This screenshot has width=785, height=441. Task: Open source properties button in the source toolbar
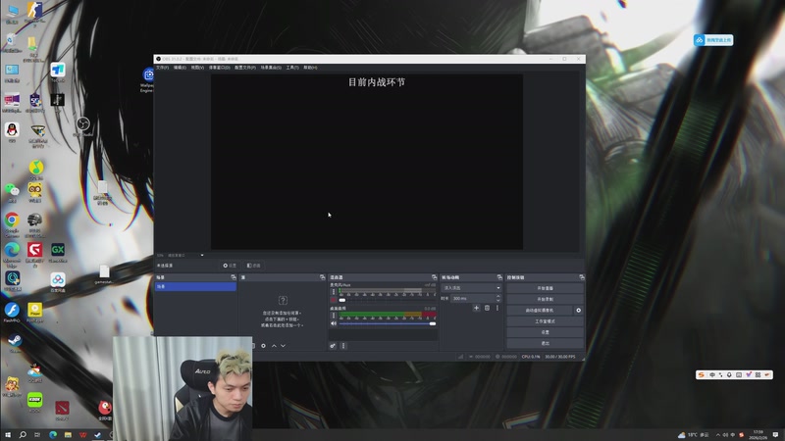(230, 266)
